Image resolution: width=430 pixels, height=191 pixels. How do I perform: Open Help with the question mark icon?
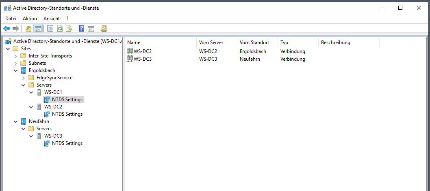[x=81, y=28]
